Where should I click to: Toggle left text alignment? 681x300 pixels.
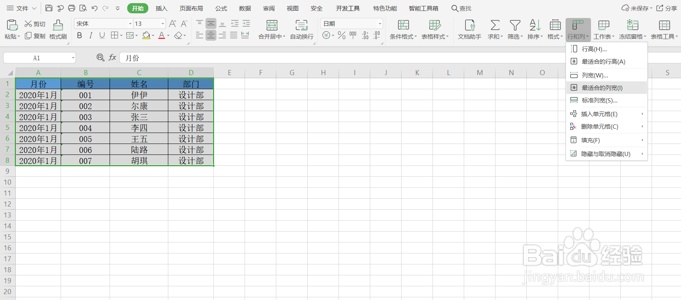pyautogui.click(x=200, y=36)
